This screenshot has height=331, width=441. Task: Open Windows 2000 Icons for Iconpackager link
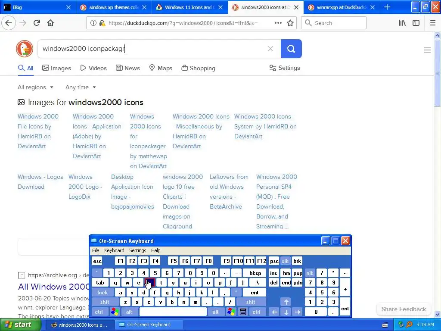point(148,141)
